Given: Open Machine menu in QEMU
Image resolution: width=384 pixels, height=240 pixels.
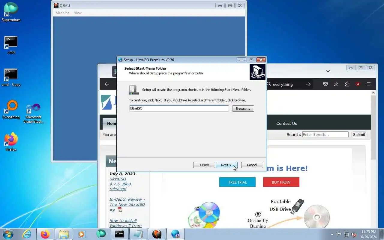Looking at the screenshot, I should [x=62, y=13].
